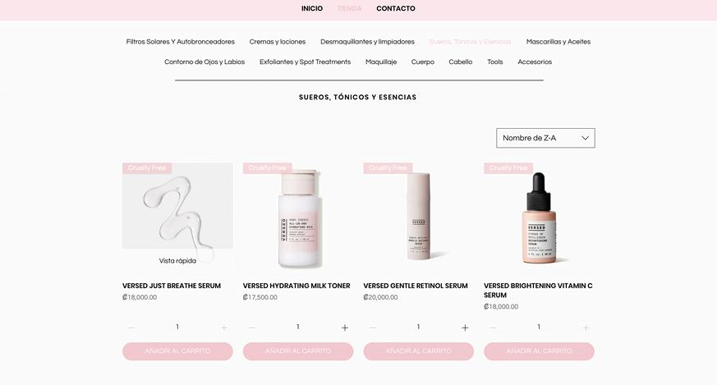717x385 pixels.
Task: Open the Nombre de Z-A sort dropdown
Action: point(545,138)
